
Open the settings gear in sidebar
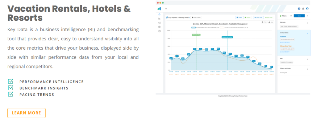pos(160,27)
